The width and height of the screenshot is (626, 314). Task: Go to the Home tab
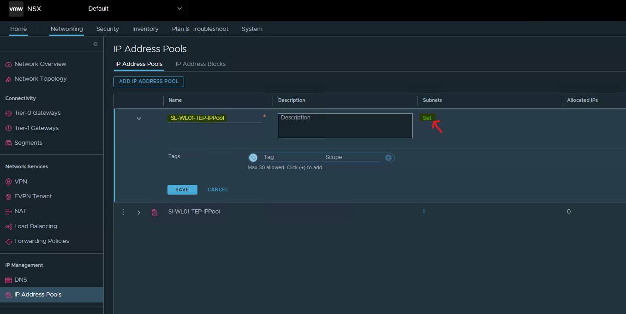18,29
